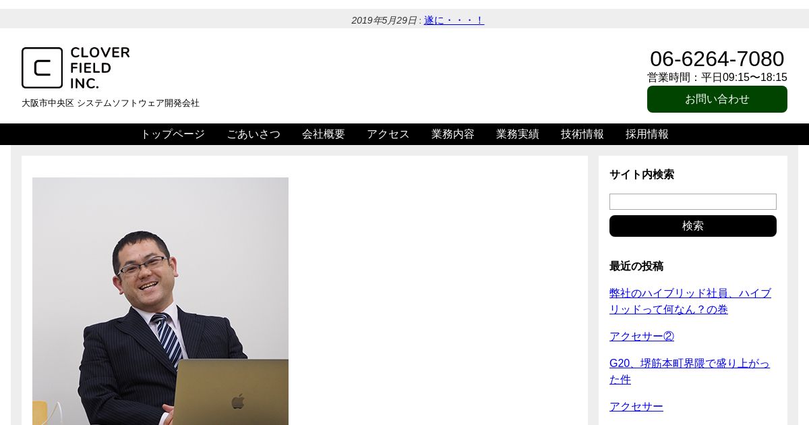Image resolution: width=809 pixels, height=425 pixels.
Task: Click the tagline 大阪市中央区 システムソフトウェア開発会社
Action: (x=111, y=103)
